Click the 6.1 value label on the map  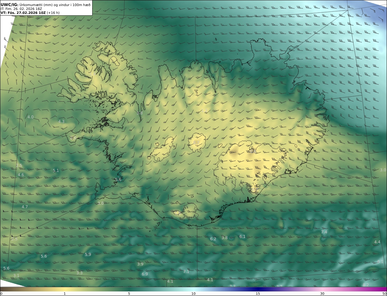point(242,236)
